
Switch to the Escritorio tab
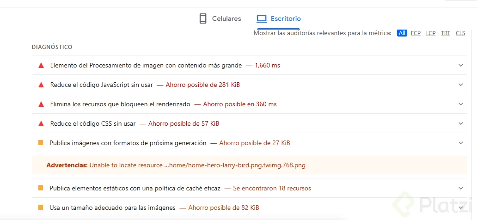[286, 18]
